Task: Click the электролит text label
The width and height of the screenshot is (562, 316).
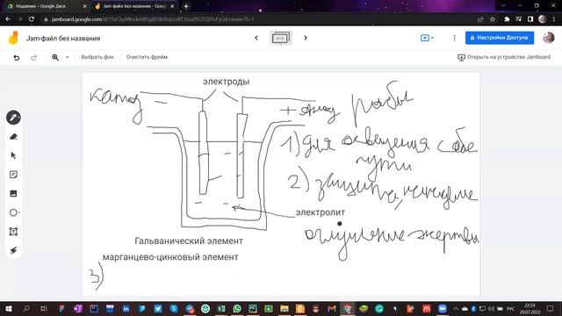Action: 320,212
